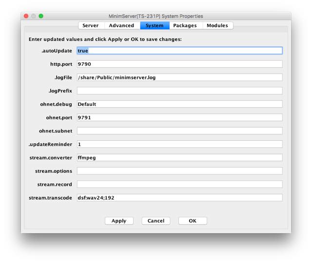The image size is (312, 263).
Task: Click the MinimServer[TS-231P] System Properties title
Action: click(156, 16)
